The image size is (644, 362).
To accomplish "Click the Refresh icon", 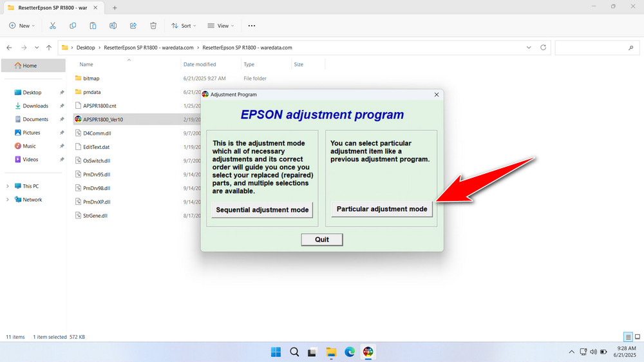I will (543, 48).
